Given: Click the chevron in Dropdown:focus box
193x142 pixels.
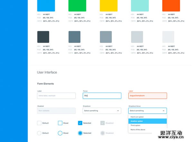Looking at the screenshot, I should [164, 111].
